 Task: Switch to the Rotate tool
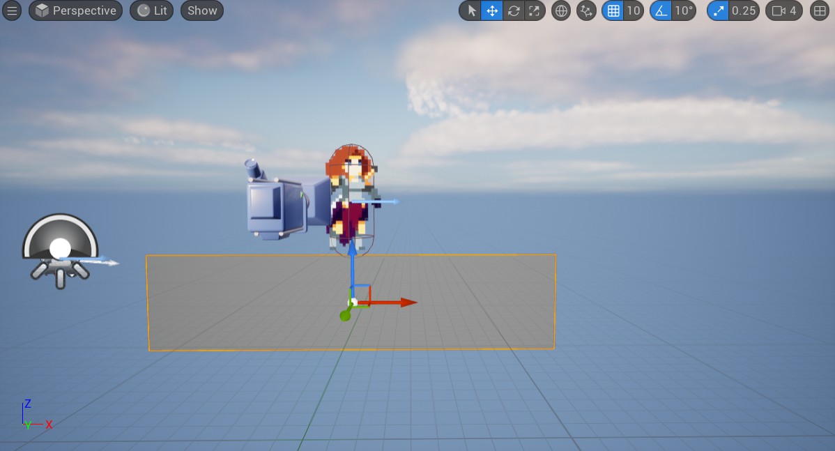(x=514, y=10)
